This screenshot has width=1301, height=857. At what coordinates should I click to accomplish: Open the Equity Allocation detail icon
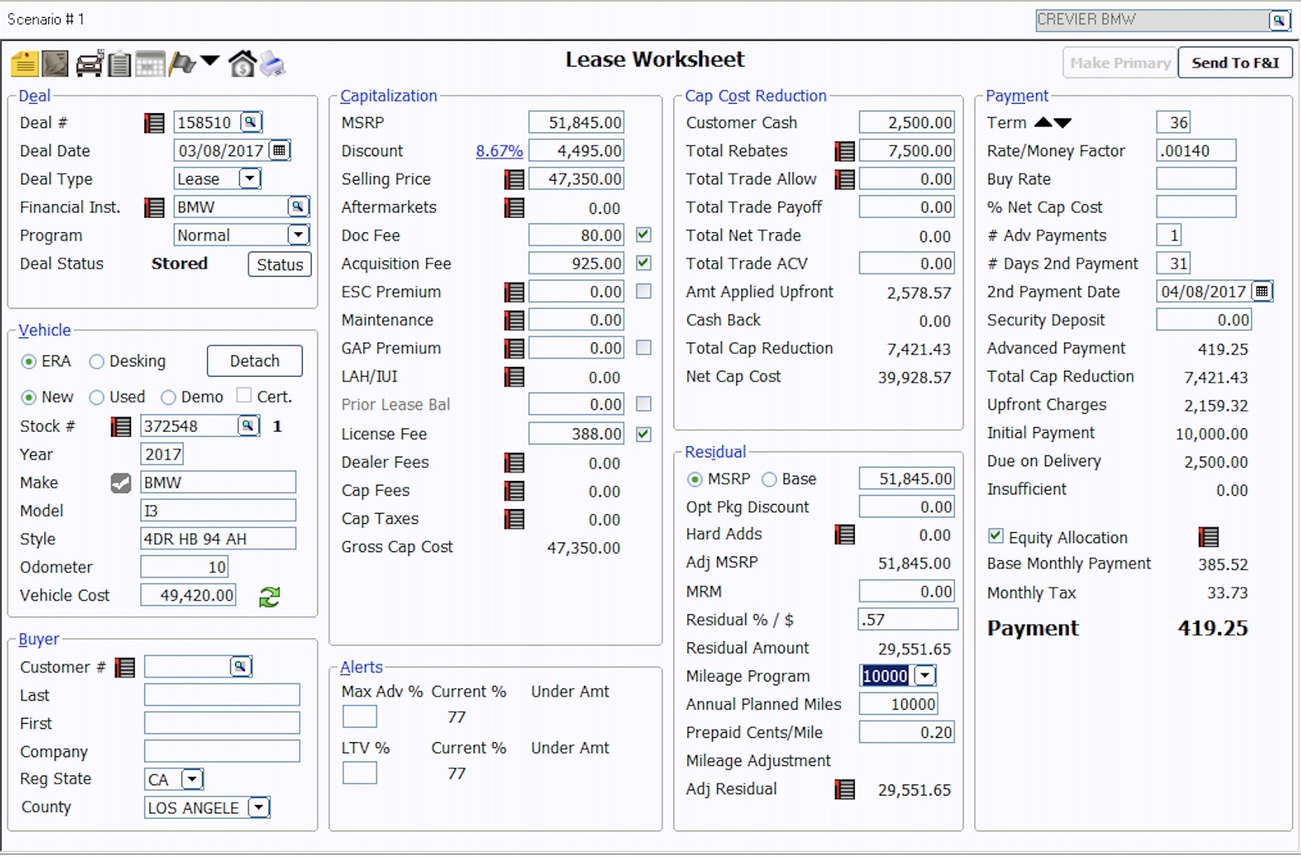[x=1208, y=537]
